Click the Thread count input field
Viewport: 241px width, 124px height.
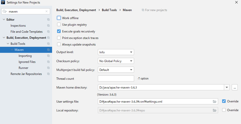pyautogui.click(x=116, y=78)
